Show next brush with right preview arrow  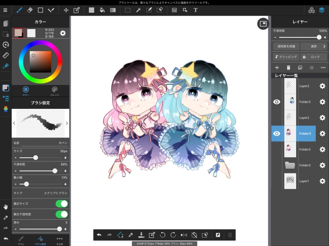pyautogui.click(x=67, y=123)
